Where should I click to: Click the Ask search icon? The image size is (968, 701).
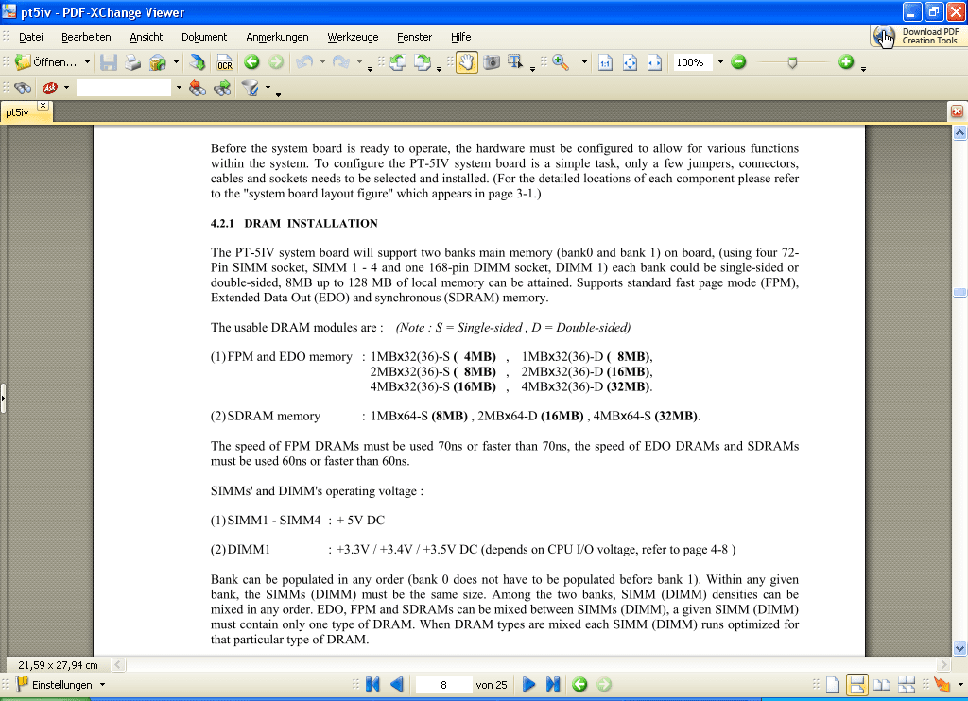pos(50,88)
